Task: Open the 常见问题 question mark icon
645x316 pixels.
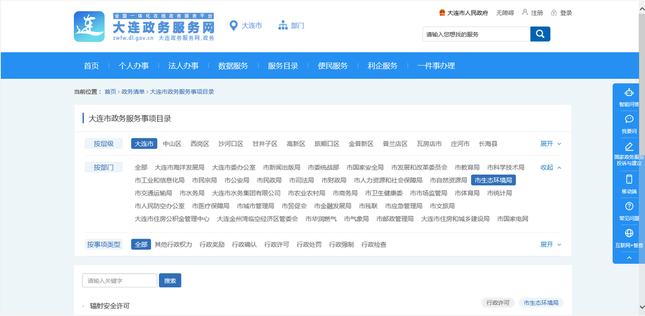Action: click(x=628, y=206)
